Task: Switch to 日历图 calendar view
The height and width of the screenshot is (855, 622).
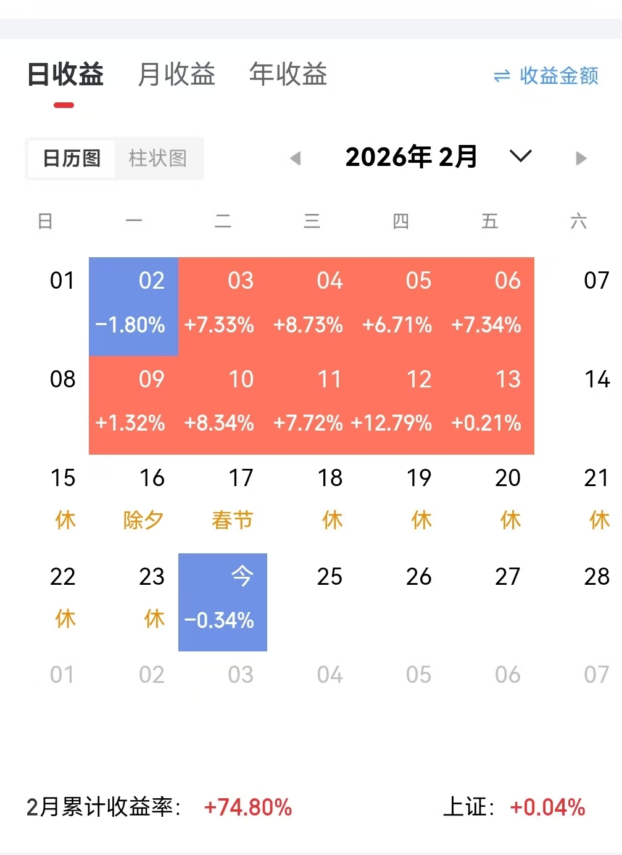Action: click(72, 159)
